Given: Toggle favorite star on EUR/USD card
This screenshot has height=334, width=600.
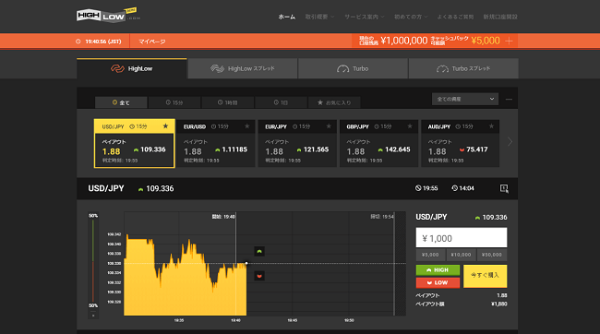Looking at the screenshot, I should pos(246,126).
